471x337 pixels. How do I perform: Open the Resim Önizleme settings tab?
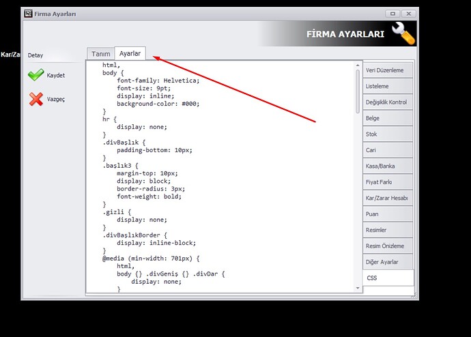tap(388, 246)
